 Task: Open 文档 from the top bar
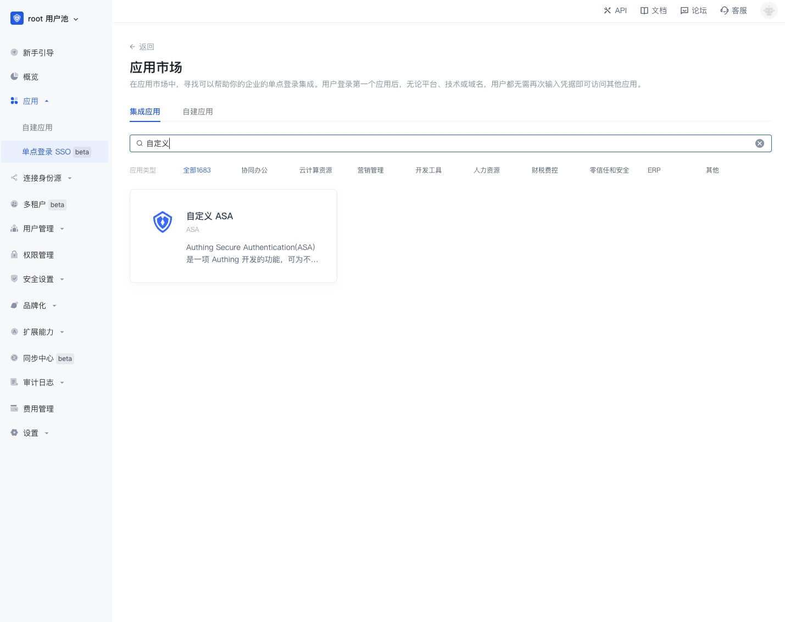(653, 10)
